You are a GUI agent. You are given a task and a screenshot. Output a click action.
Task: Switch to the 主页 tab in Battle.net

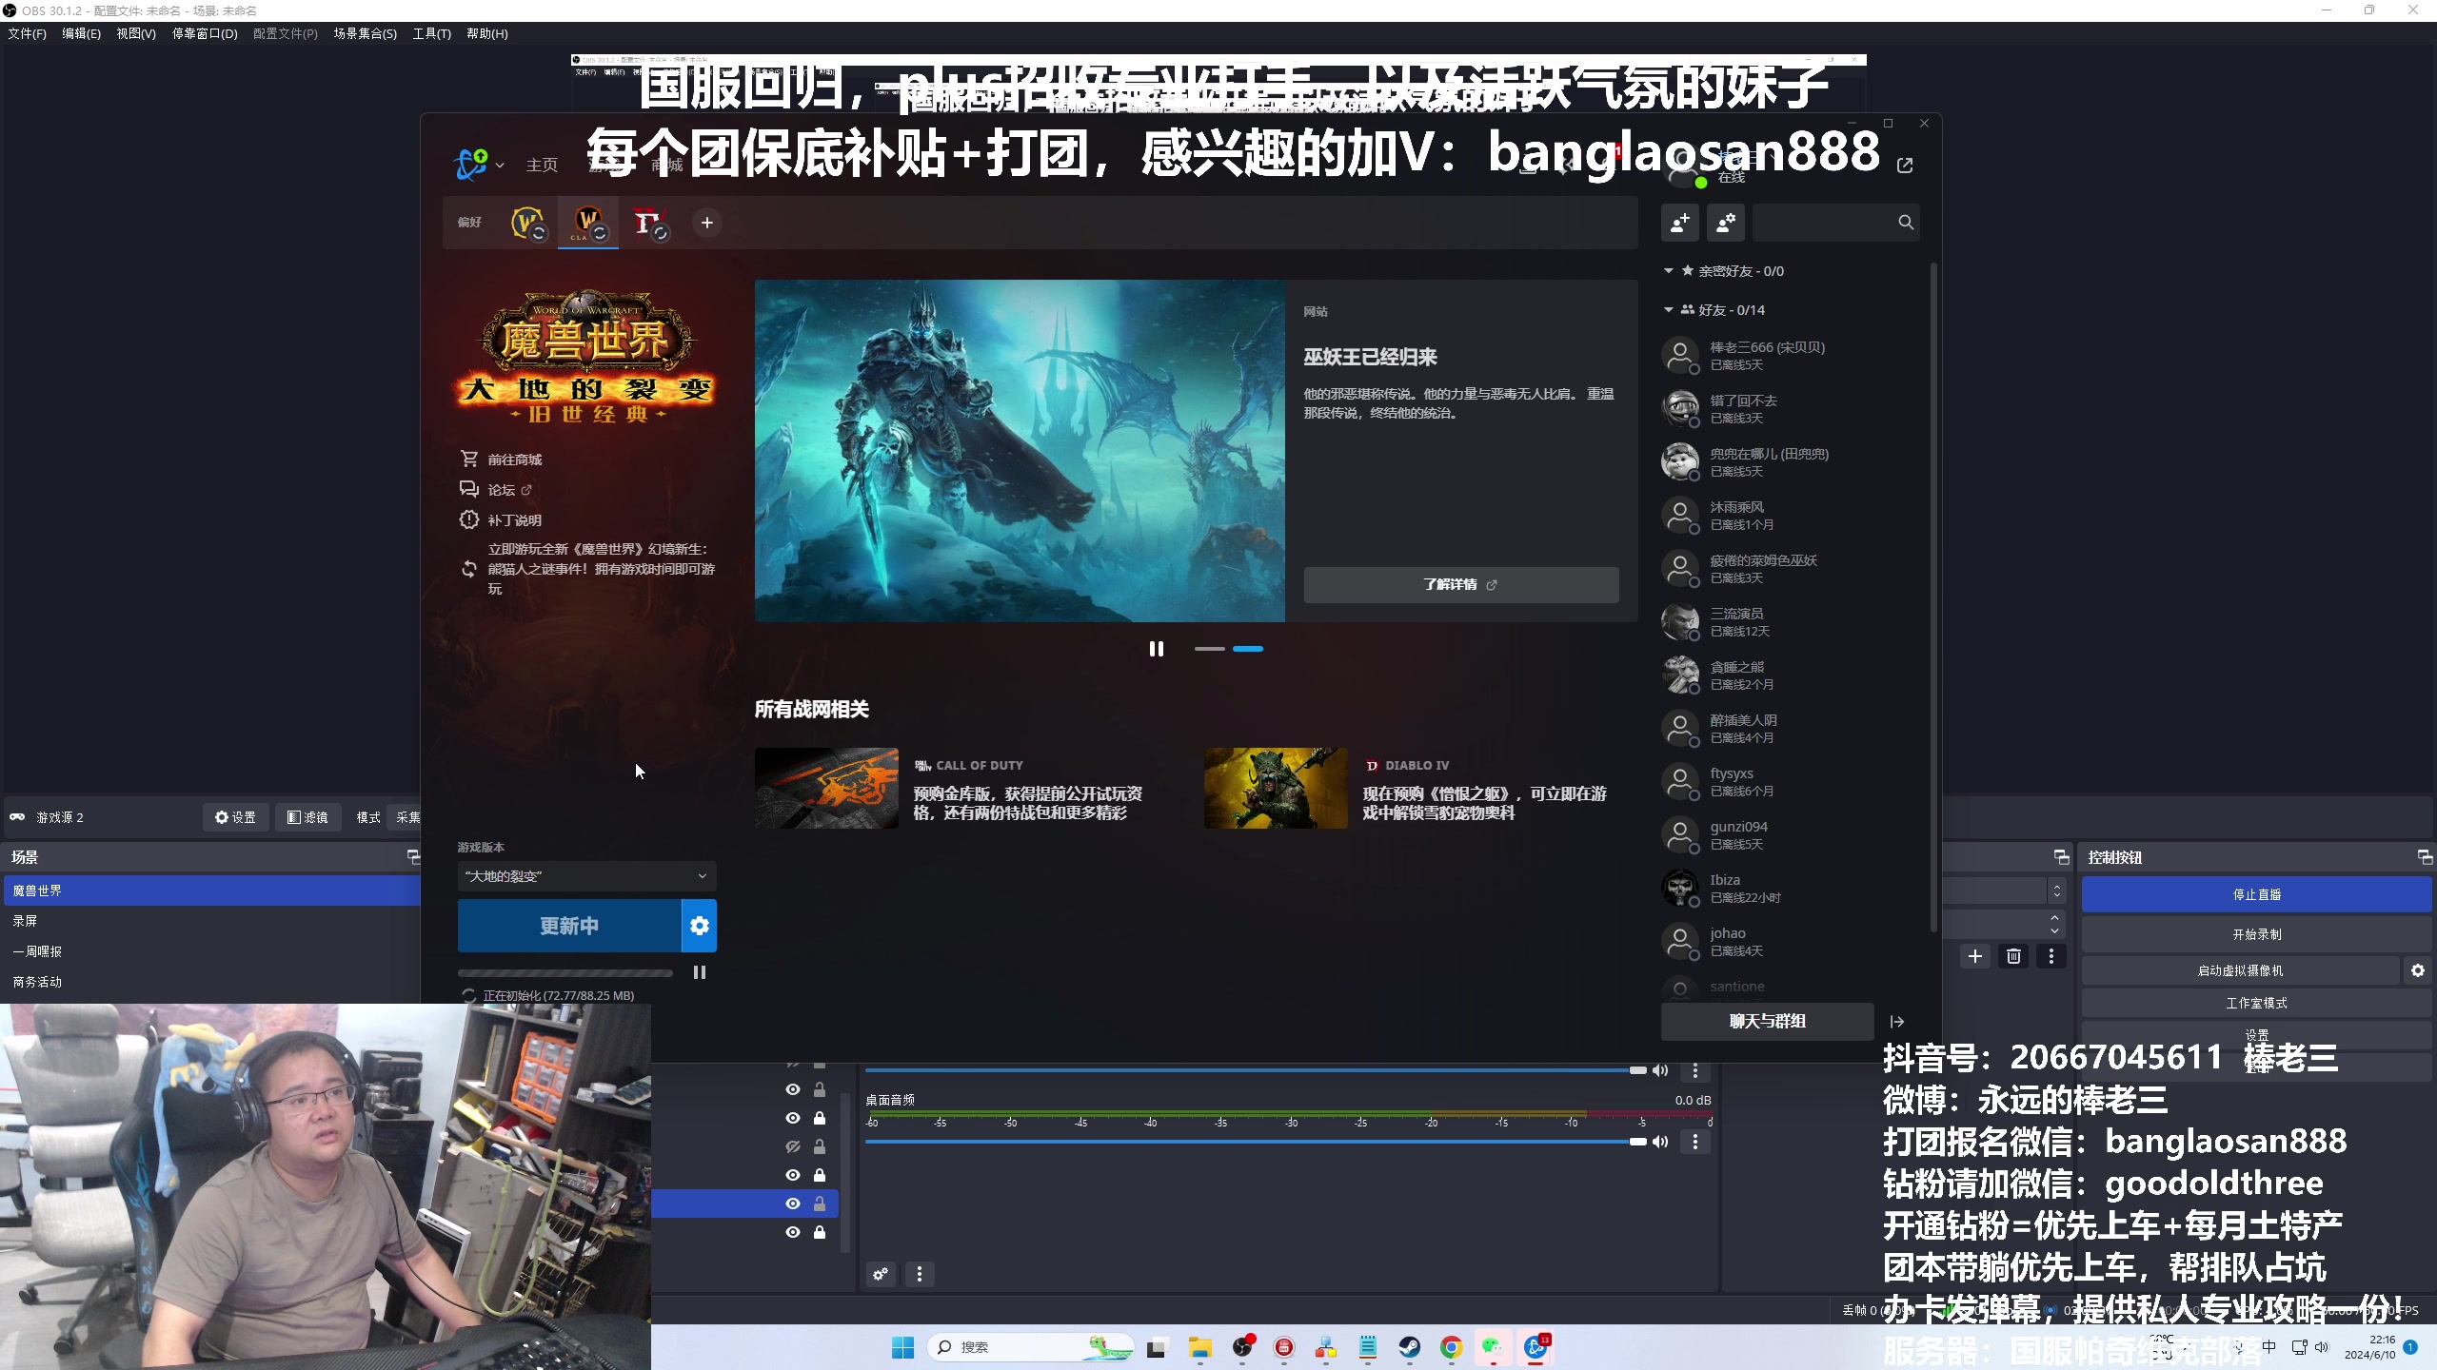tap(542, 164)
